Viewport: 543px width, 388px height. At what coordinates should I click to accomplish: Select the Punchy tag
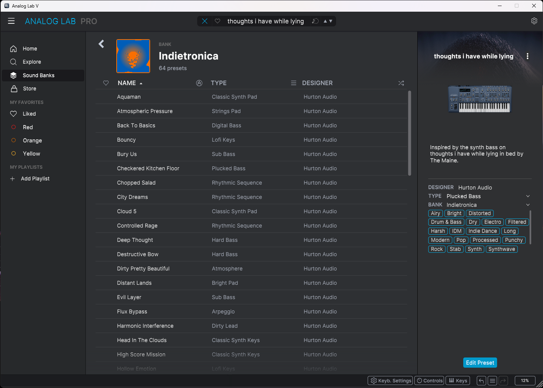pyautogui.click(x=514, y=240)
